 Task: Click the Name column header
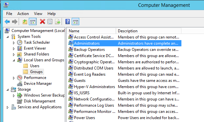pyautogui.click(x=91, y=31)
